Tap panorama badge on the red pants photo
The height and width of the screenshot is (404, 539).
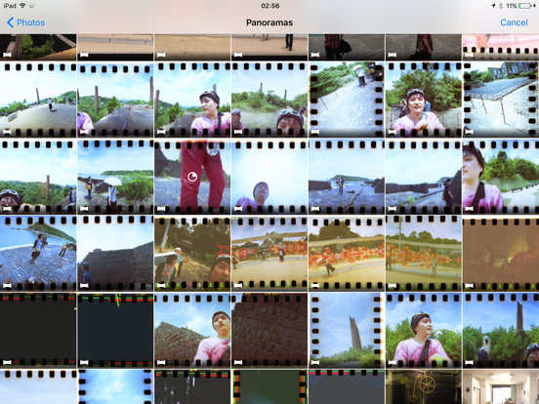(x=161, y=208)
